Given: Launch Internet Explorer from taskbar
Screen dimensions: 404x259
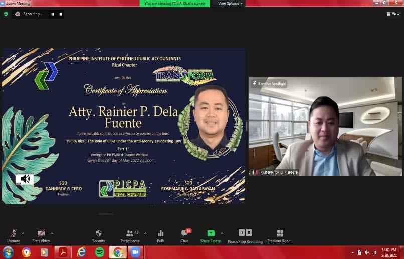Looking at the screenshot, I should pyautogui.click(x=81, y=252).
